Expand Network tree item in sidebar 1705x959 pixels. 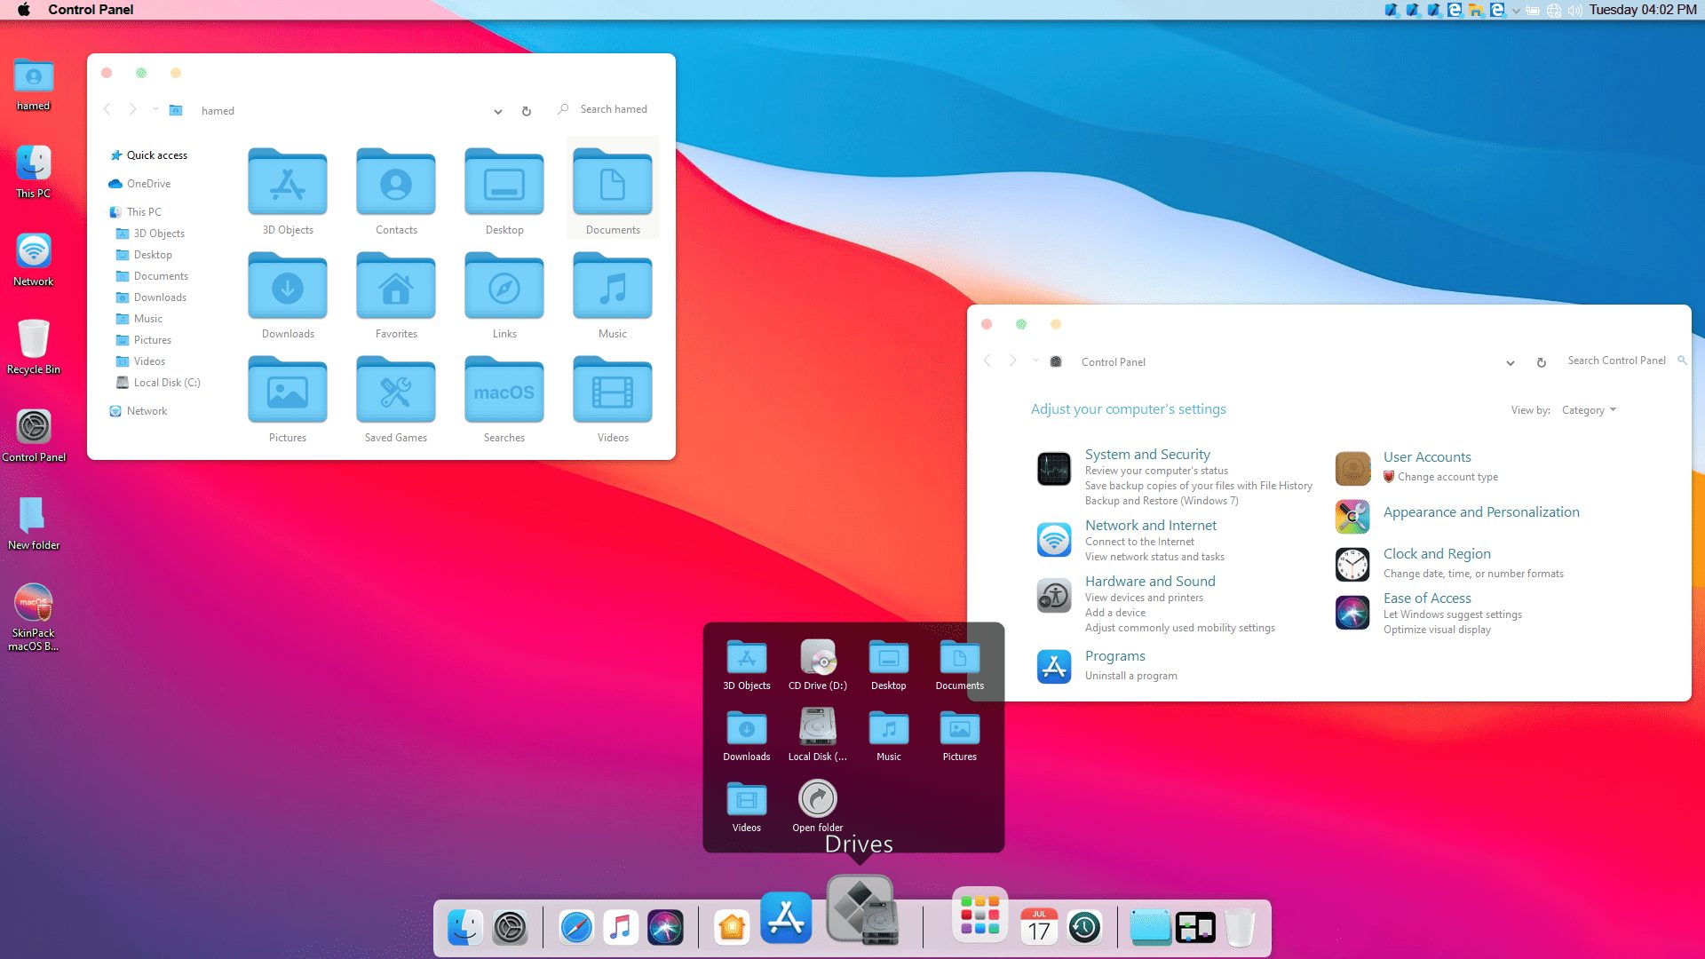click(102, 411)
